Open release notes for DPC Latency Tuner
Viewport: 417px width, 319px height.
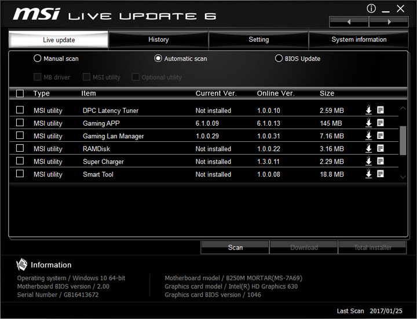point(381,110)
